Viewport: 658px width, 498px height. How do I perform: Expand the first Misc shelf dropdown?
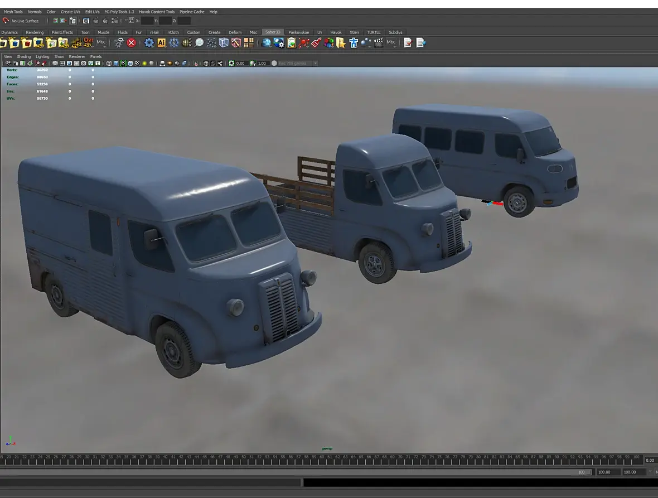pyautogui.click(x=101, y=43)
